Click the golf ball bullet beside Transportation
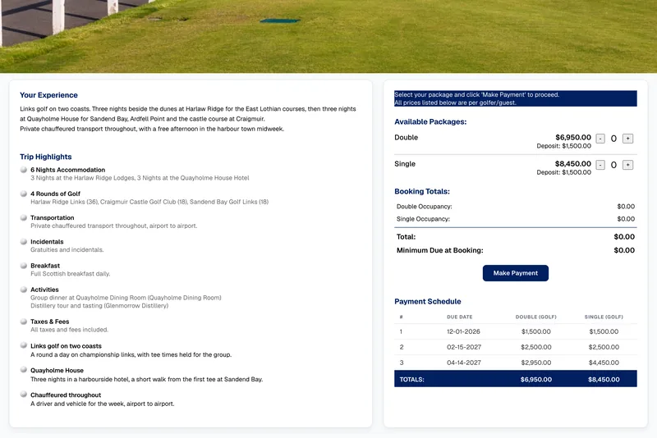The image size is (657, 438). point(24,217)
